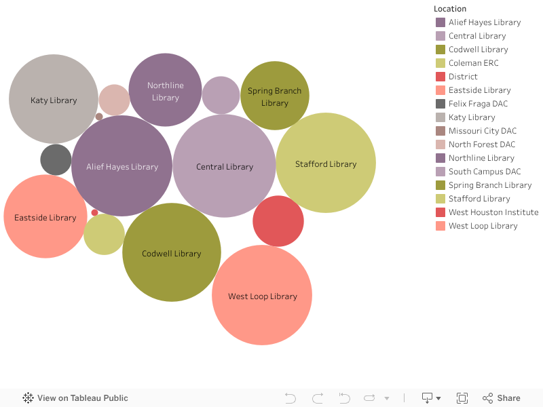Select Alief Hayes Library legend swatch
The height and width of the screenshot is (407, 543).
(440, 22)
